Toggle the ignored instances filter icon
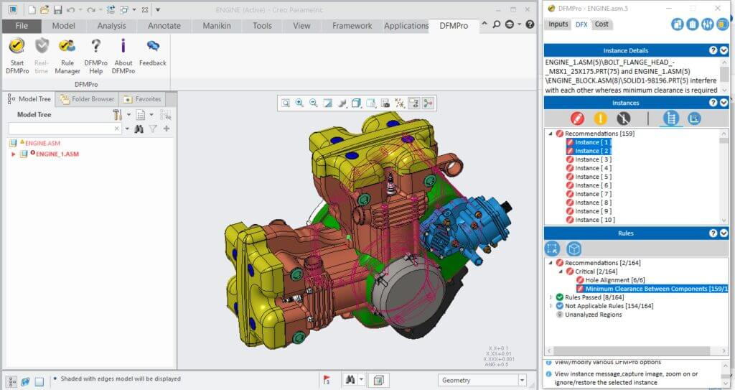The width and height of the screenshot is (735, 390). click(x=623, y=119)
